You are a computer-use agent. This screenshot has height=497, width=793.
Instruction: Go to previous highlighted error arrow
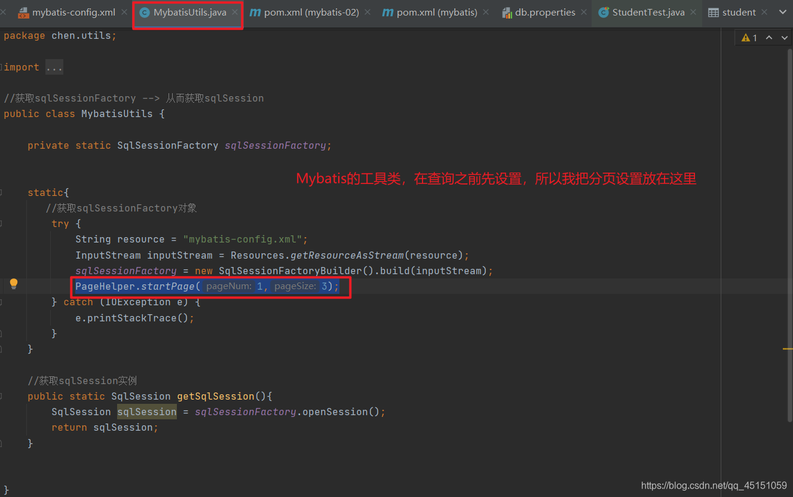(769, 38)
